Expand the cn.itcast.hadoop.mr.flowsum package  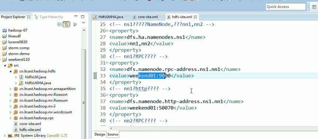tap(11, 101)
